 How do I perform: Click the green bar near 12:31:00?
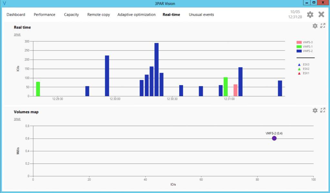(x=226, y=87)
